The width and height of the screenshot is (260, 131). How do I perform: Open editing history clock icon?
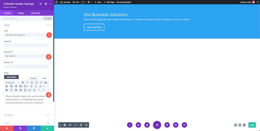click(x=175, y=125)
